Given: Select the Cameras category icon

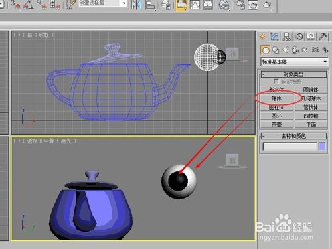Looking at the screenshot, I should pos(295,50).
